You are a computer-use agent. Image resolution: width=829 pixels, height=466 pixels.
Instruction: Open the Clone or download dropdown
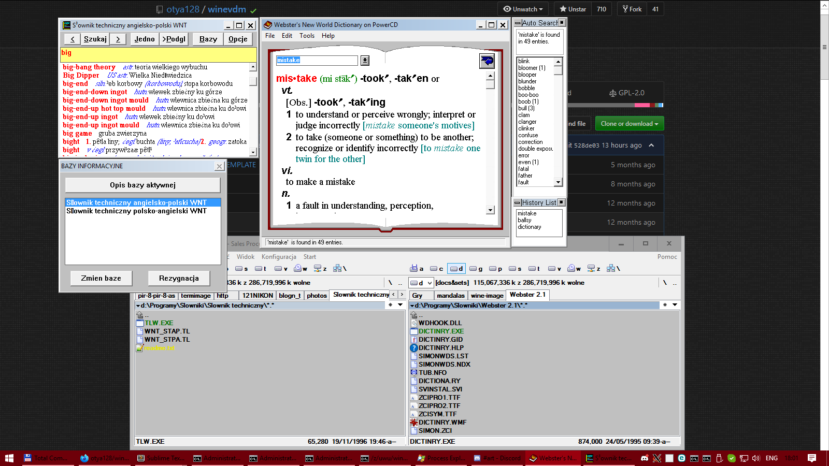point(629,124)
